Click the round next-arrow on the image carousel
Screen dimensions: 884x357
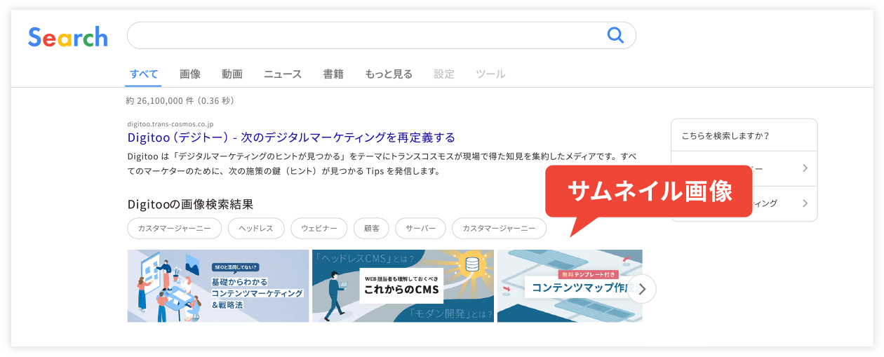pos(642,288)
